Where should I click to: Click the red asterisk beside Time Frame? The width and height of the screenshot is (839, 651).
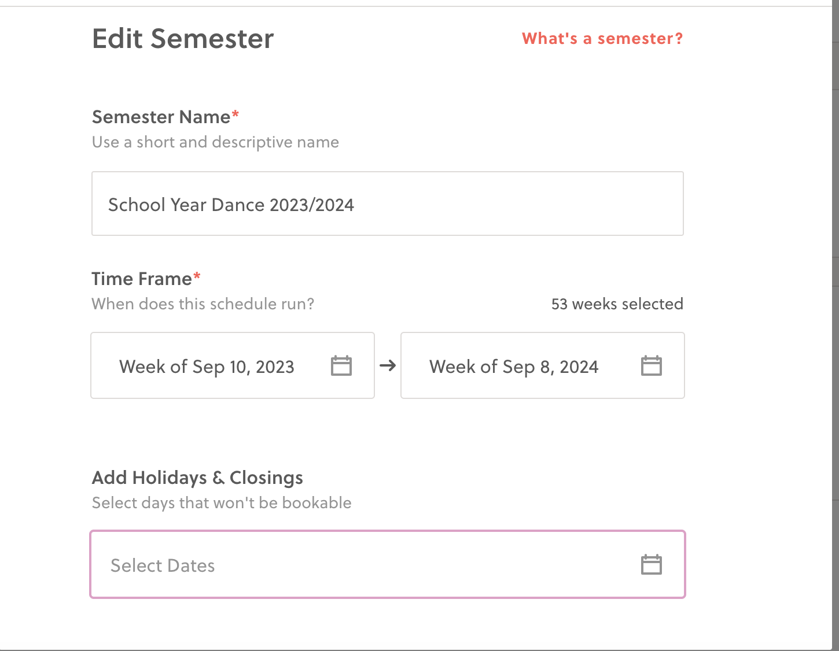(x=197, y=276)
